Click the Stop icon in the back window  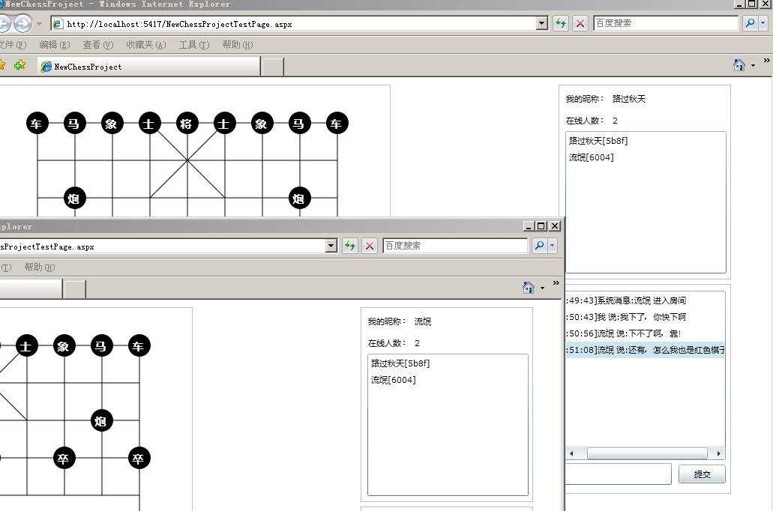pyautogui.click(x=580, y=23)
